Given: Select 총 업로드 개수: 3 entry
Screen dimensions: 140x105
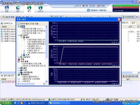Looking at the screenshot, I should pos(35,46).
